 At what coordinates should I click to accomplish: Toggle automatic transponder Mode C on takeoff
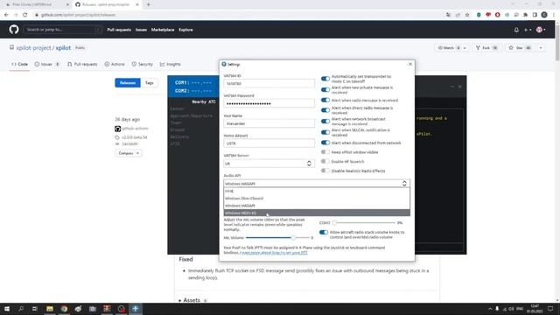pos(325,79)
